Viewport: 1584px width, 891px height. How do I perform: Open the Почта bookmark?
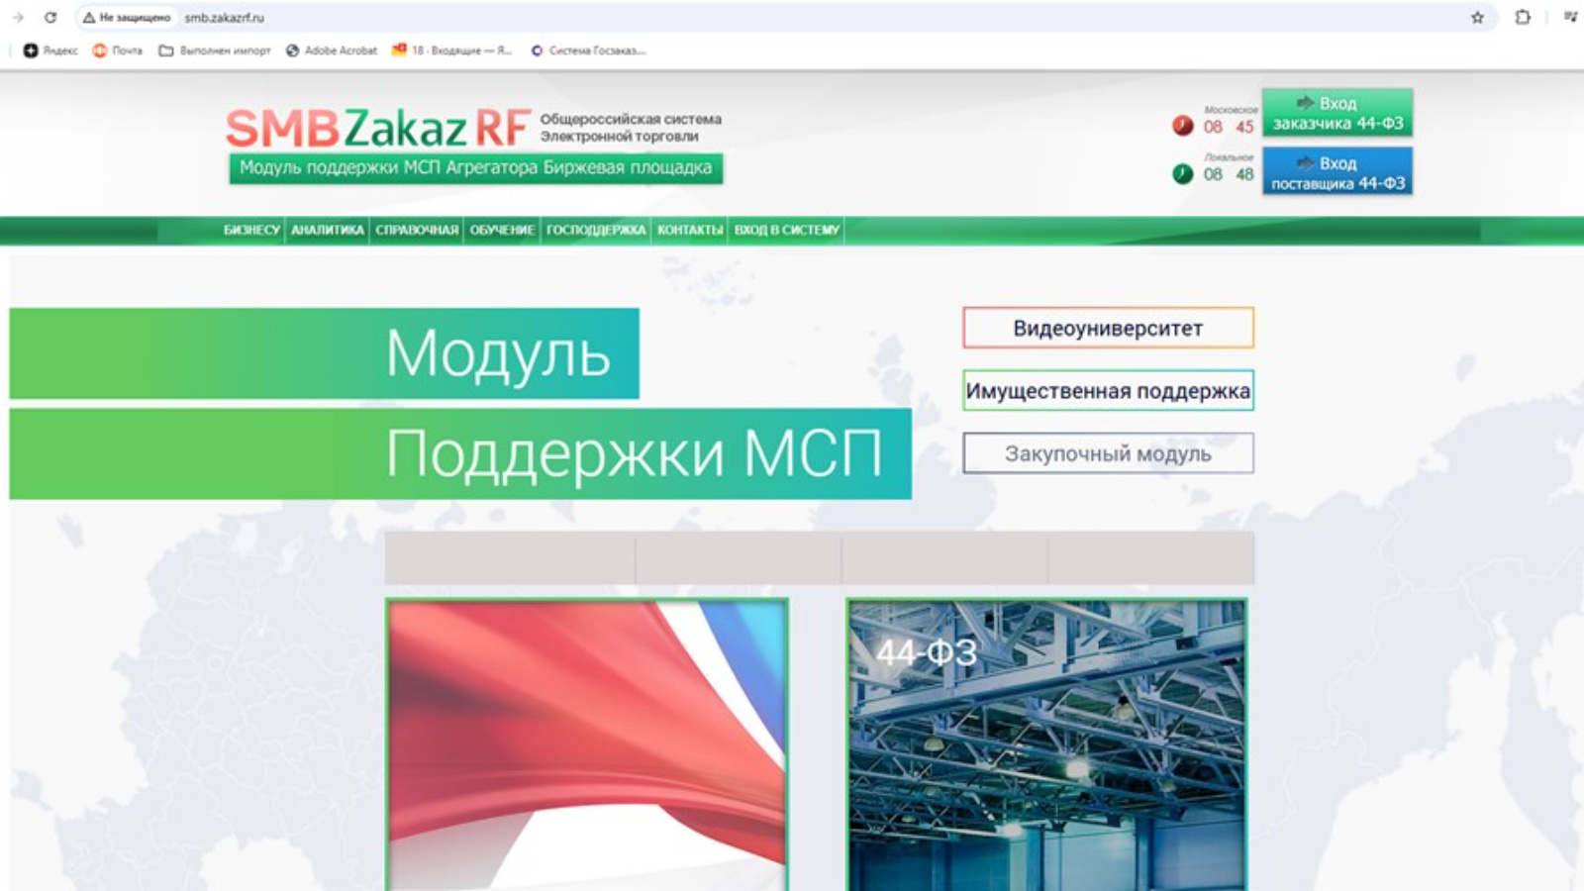(118, 50)
